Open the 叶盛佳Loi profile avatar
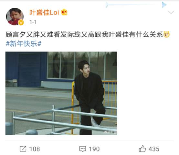The image size is (179, 155). (x=15, y=16)
